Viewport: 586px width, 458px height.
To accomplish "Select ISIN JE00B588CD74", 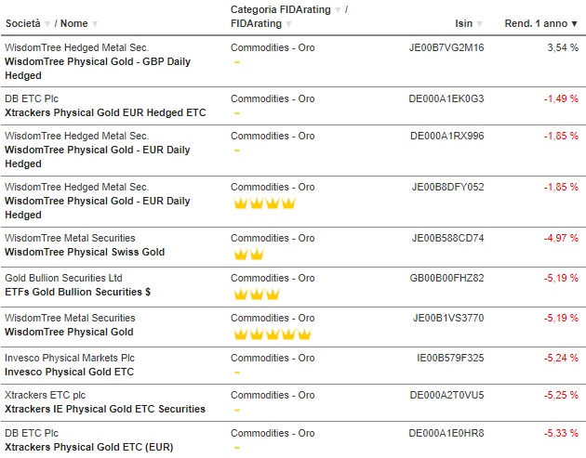I will click(x=447, y=238).
